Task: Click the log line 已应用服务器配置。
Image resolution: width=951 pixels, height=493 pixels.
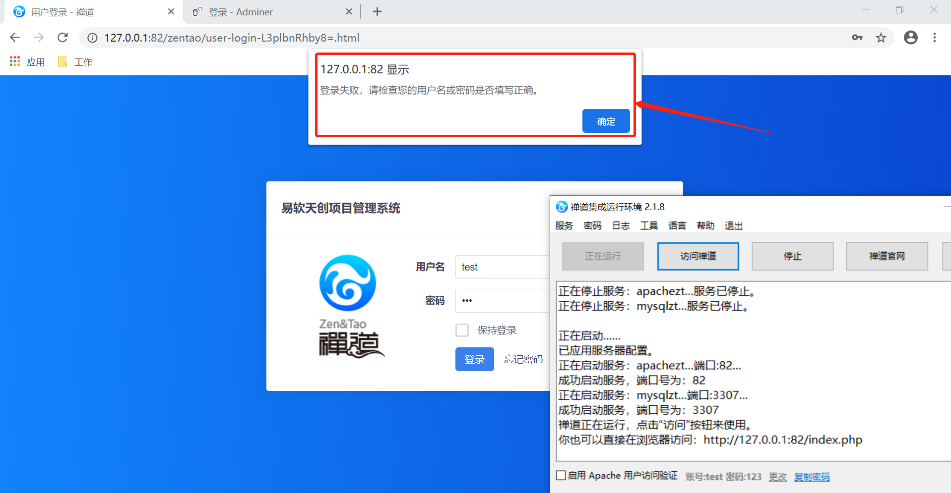Action: [x=606, y=351]
